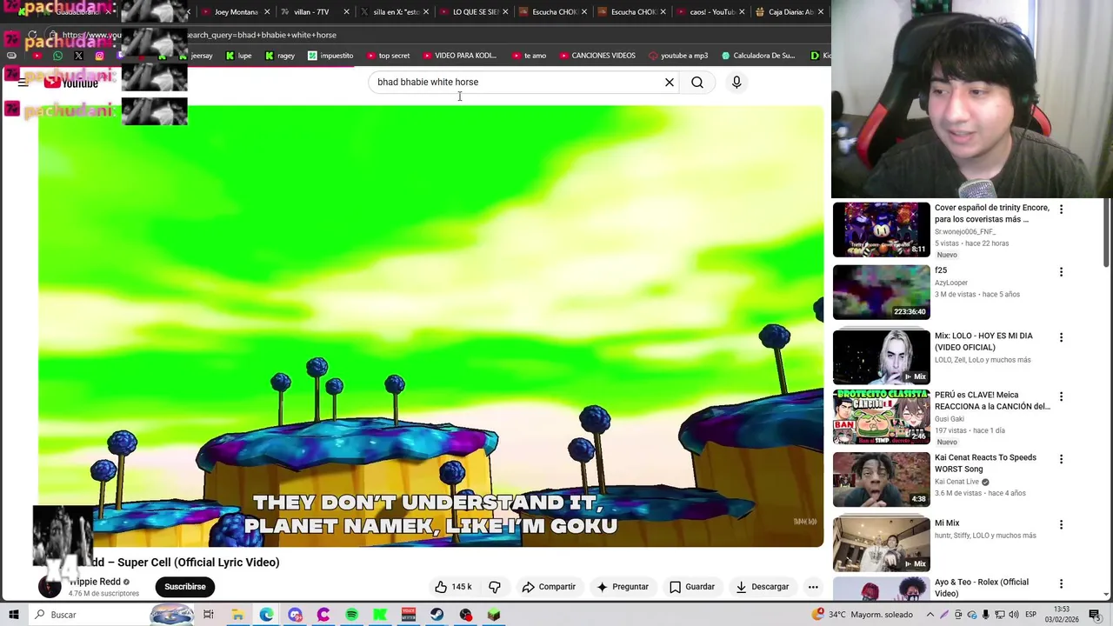1113x626 pixels.
Task: Open Instagram bookmark icon
Action: tap(99, 56)
